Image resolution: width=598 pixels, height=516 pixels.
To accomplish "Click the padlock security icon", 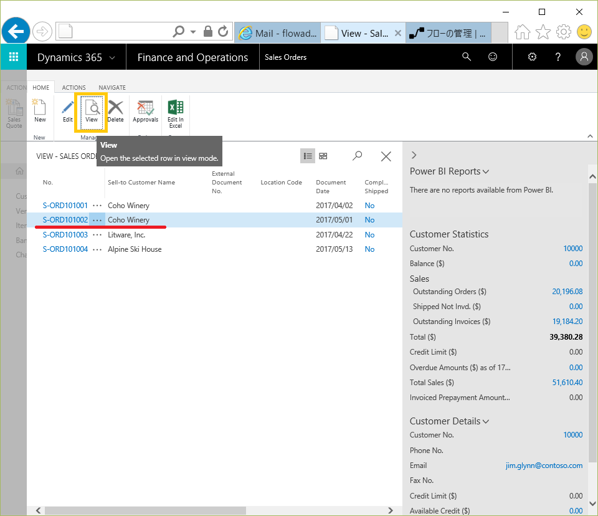I will tap(208, 31).
